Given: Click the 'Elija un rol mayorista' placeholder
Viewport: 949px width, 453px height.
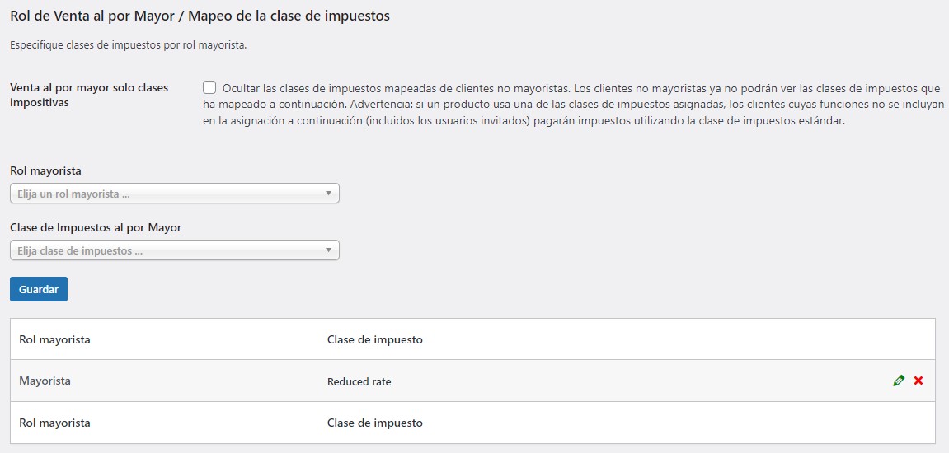Looking at the screenshot, I should [x=74, y=194].
